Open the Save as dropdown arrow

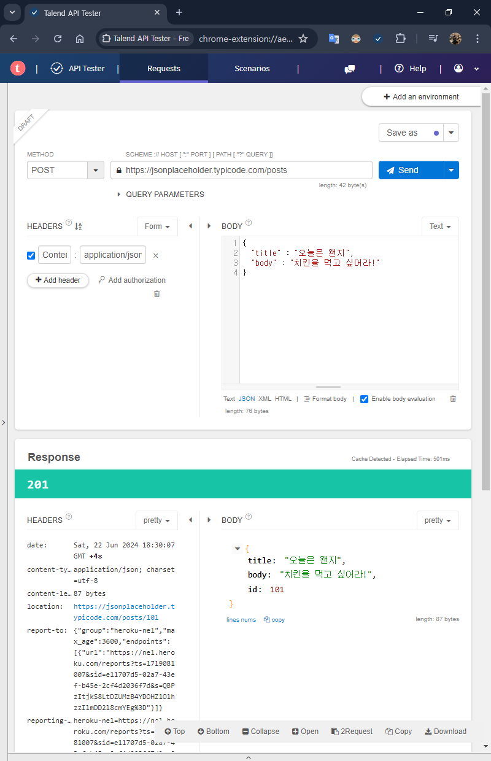451,133
